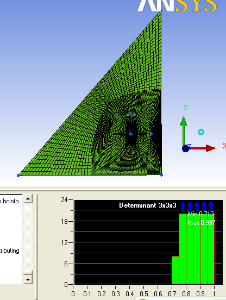226x300 pixels.
Task: Click the middle blue arrow above histogram bars
Action: pyautogui.click(x=197, y=207)
